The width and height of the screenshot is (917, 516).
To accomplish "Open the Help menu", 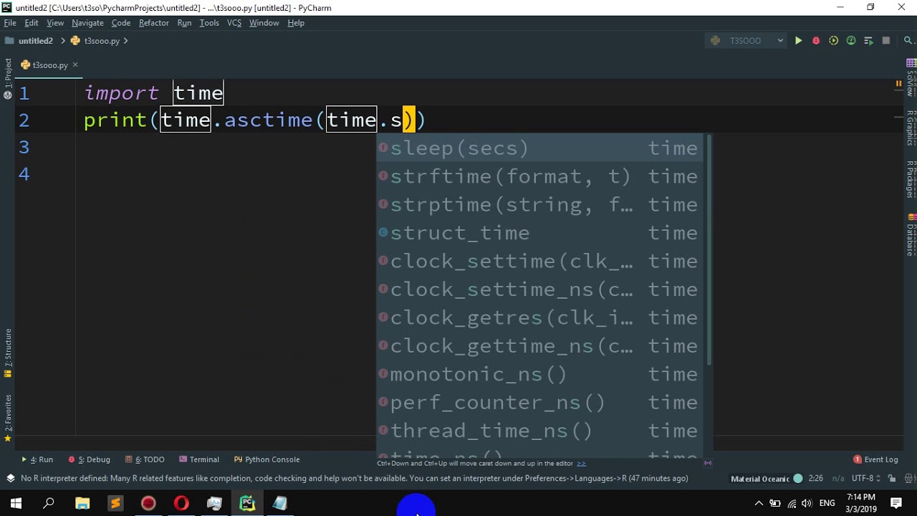I will (296, 23).
